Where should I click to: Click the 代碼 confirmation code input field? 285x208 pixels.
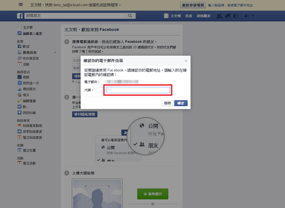pos(138,90)
